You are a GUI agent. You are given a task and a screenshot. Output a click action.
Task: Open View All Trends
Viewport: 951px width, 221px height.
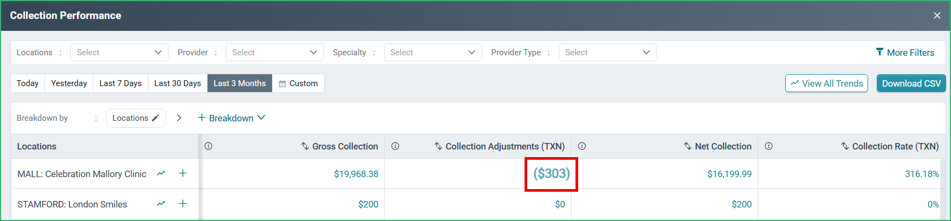click(x=826, y=83)
